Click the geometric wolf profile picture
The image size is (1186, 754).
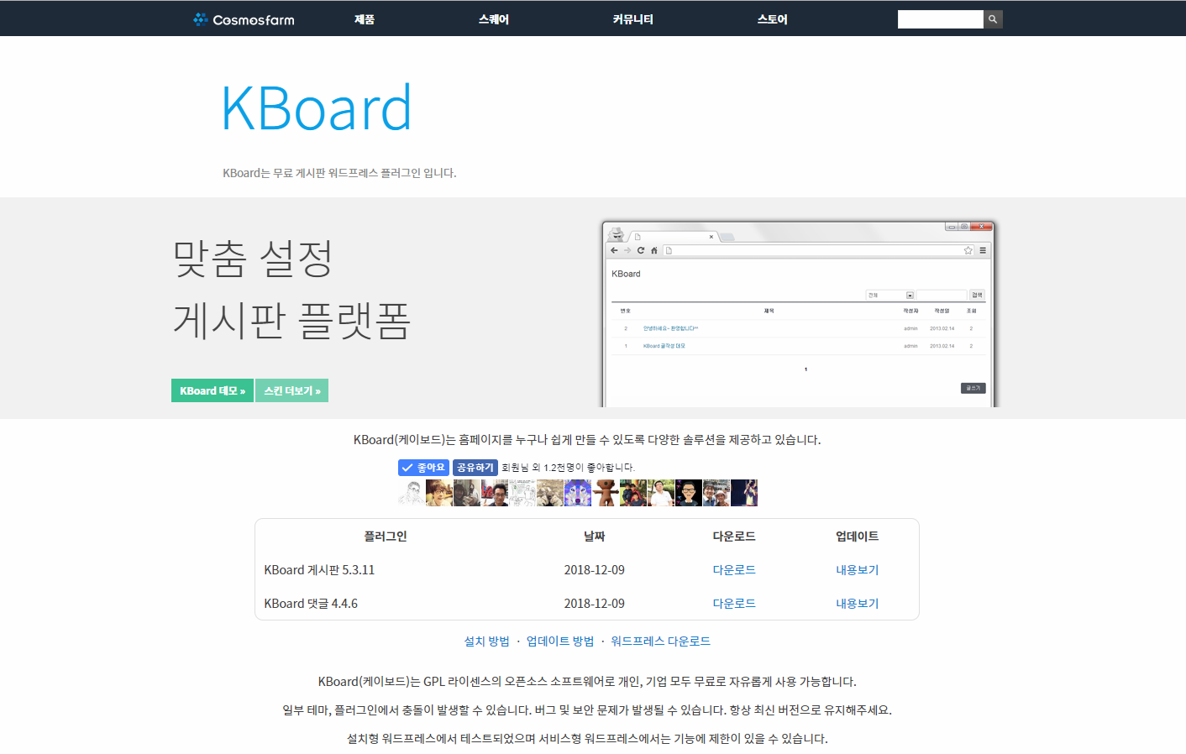coord(578,493)
